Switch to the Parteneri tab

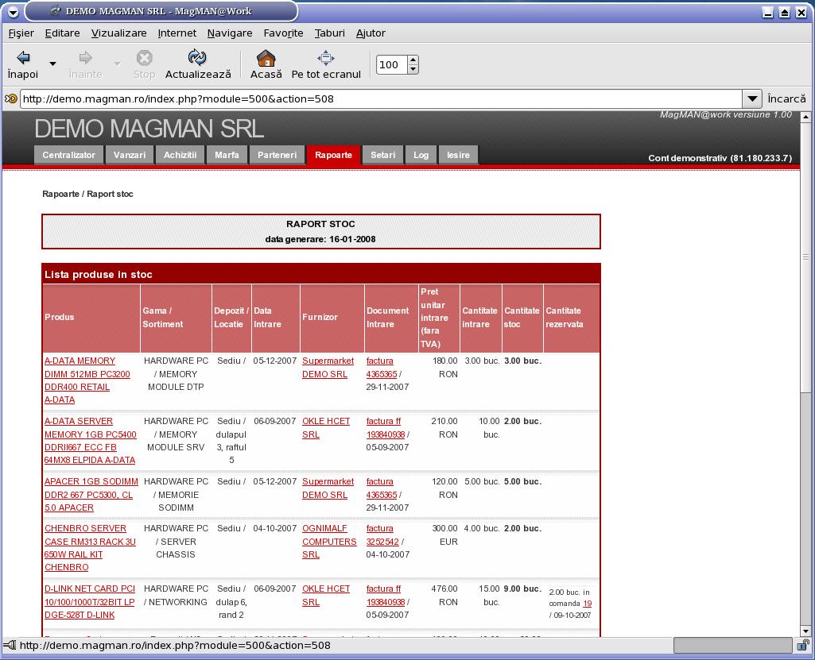(277, 155)
